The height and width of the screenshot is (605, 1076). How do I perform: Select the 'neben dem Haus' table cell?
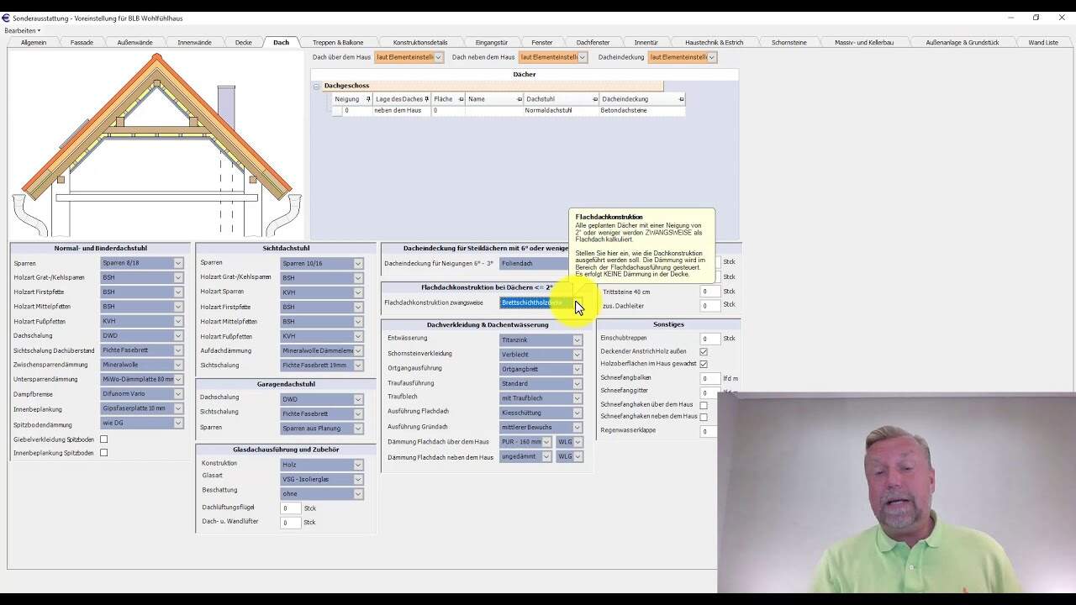pyautogui.click(x=402, y=111)
